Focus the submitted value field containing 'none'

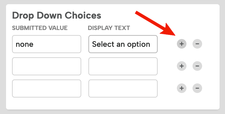click(x=47, y=44)
